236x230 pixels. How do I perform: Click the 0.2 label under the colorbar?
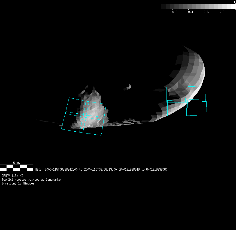tap(175, 12)
